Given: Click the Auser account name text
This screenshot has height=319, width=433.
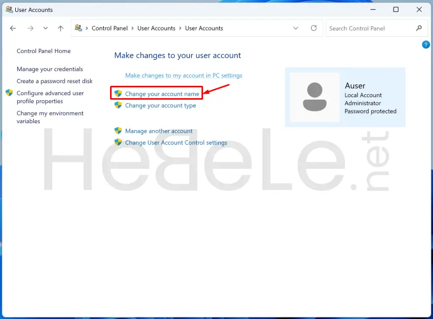Looking at the screenshot, I should tap(355, 86).
